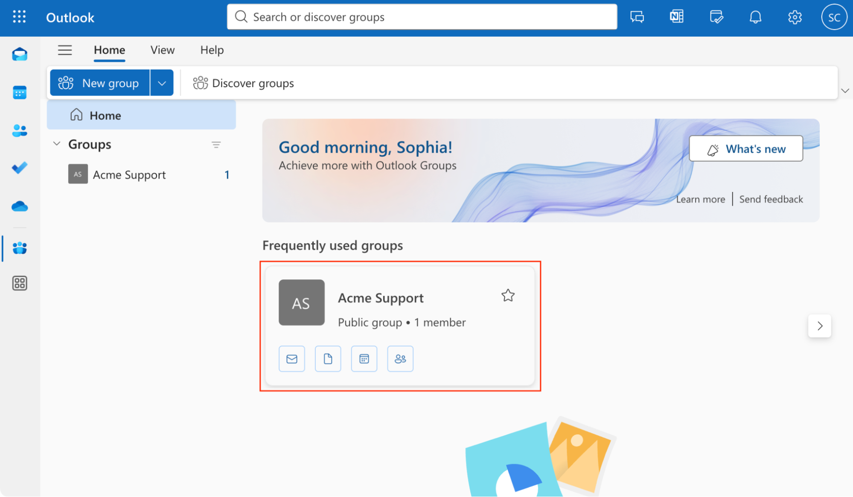The width and height of the screenshot is (853, 497).
Task: Open More apps icon in sidebar
Action: click(20, 283)
